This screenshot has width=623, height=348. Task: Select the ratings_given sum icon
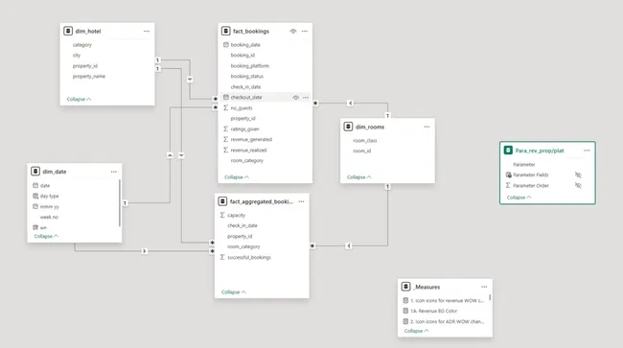coord(225,128)
